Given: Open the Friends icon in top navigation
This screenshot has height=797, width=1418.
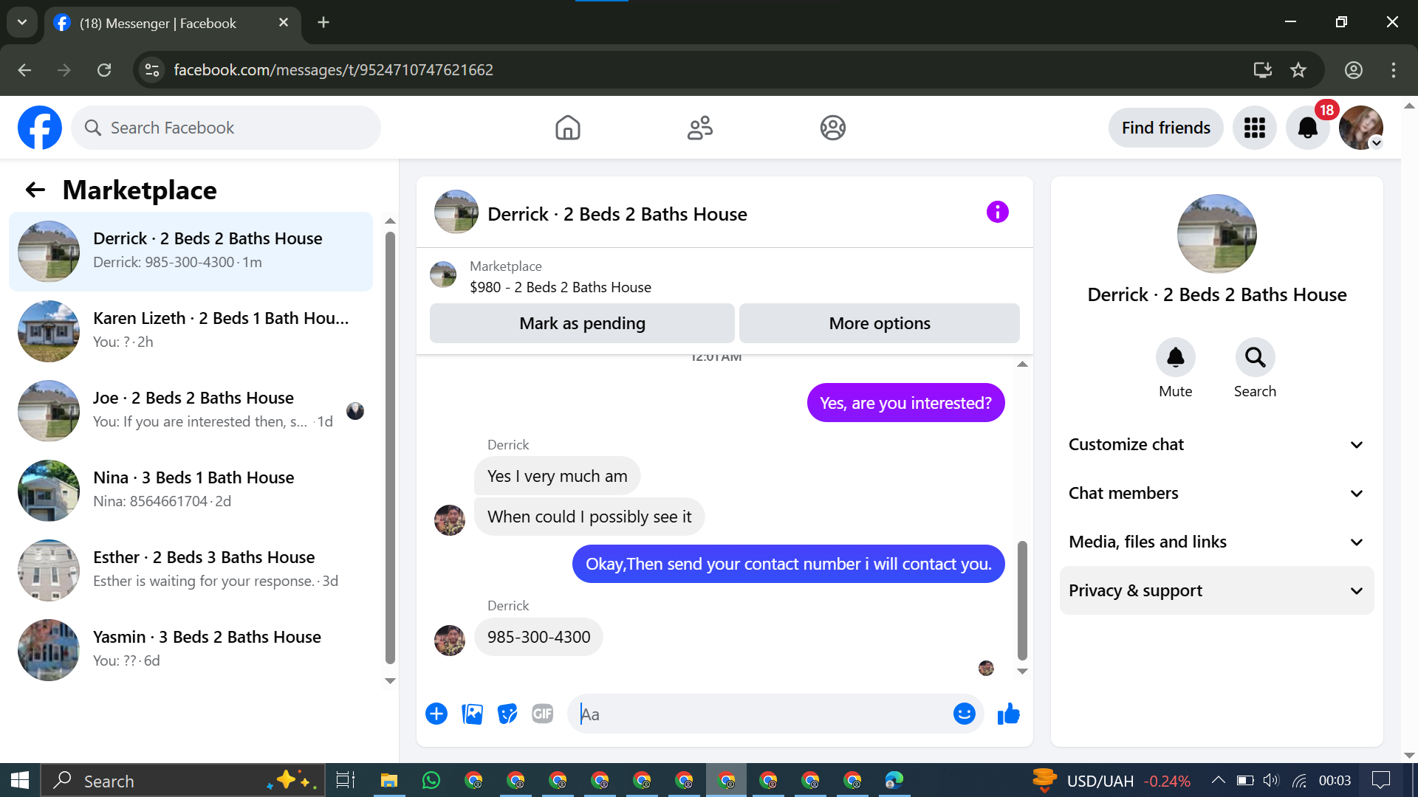Looking at the screenshot, I should click(699, 128).
